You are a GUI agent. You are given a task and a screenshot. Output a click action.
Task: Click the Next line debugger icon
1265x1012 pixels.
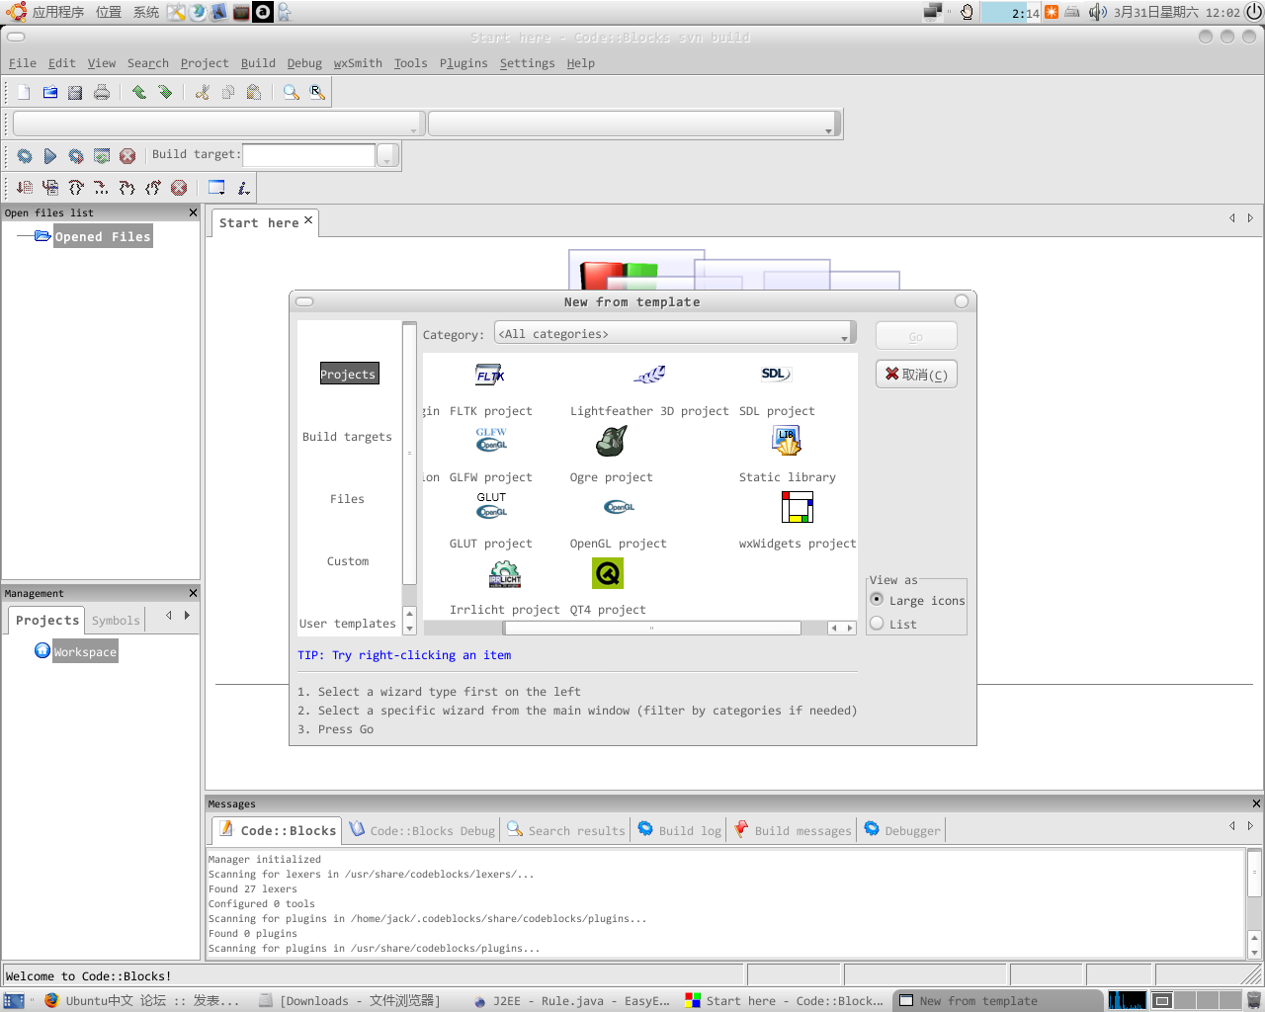click(x=76, y=188)
